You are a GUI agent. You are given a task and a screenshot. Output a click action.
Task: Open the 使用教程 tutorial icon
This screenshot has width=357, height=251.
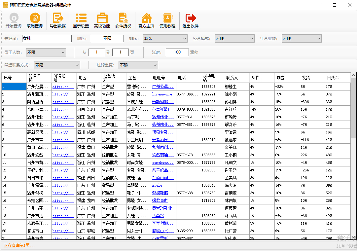coord(167,20)
